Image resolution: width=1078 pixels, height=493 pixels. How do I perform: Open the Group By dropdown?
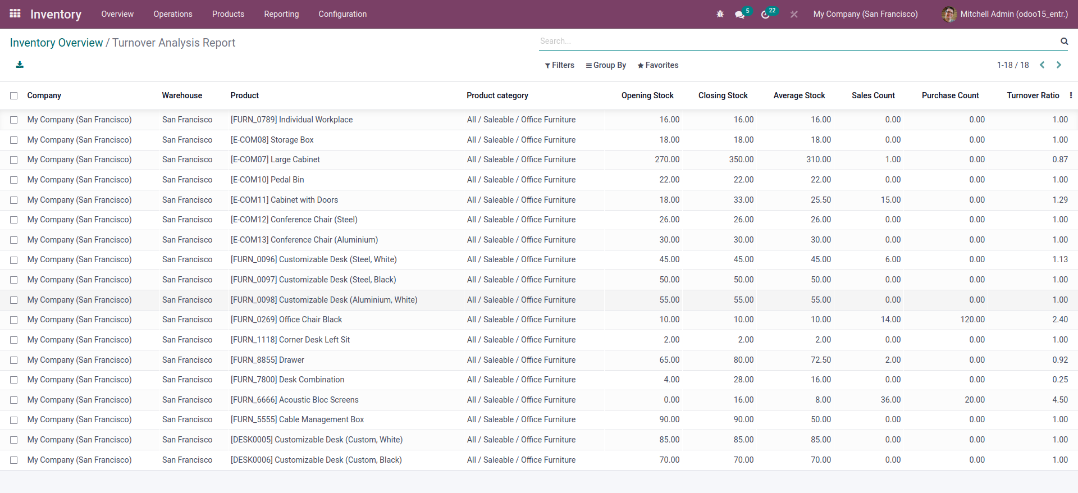point(606,65)
